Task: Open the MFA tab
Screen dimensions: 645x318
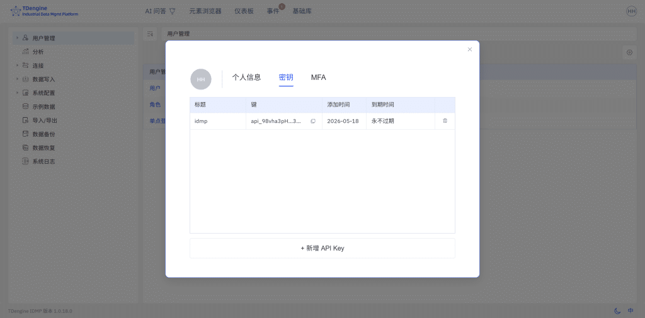Action: 318,77
